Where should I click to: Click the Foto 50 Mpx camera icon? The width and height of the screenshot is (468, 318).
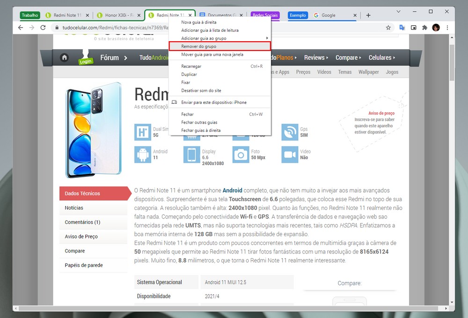pos(241,154)
